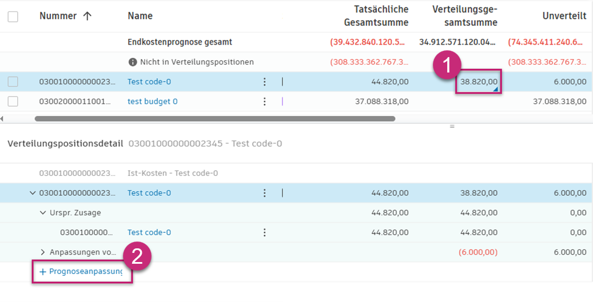Viewport: 593px width, 302px height.
Task: Check the box for the Test code-0 row
Action: click(13, 82)
